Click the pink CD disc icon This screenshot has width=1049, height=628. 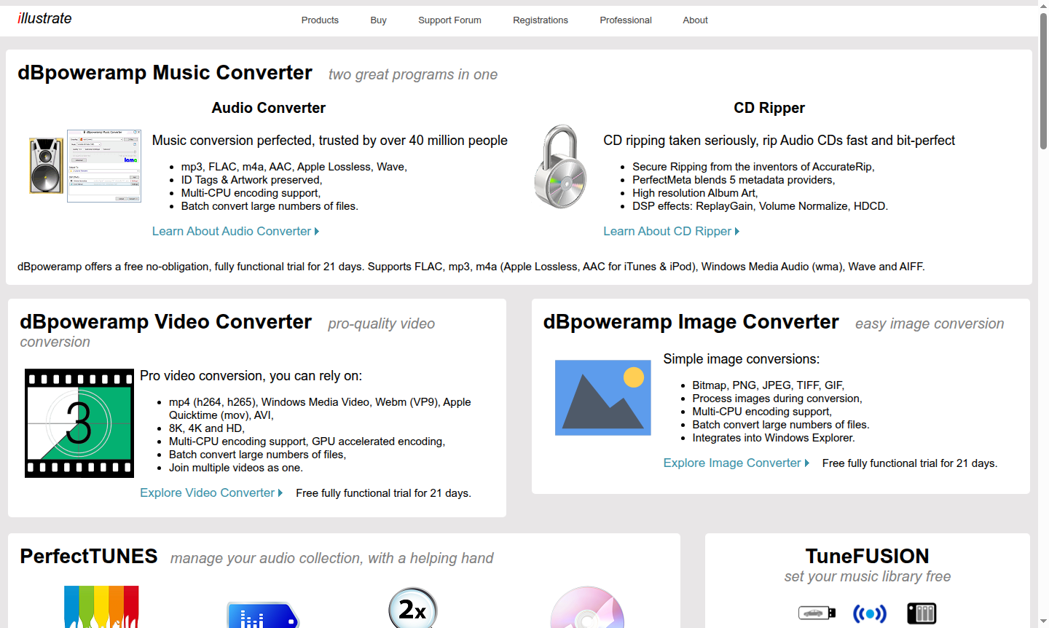pyautogui.click(x=587, y=608)
